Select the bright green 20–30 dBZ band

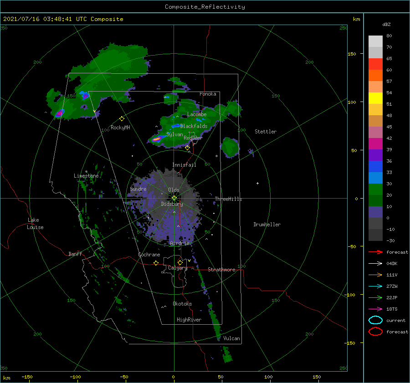[x=375, y=189]
